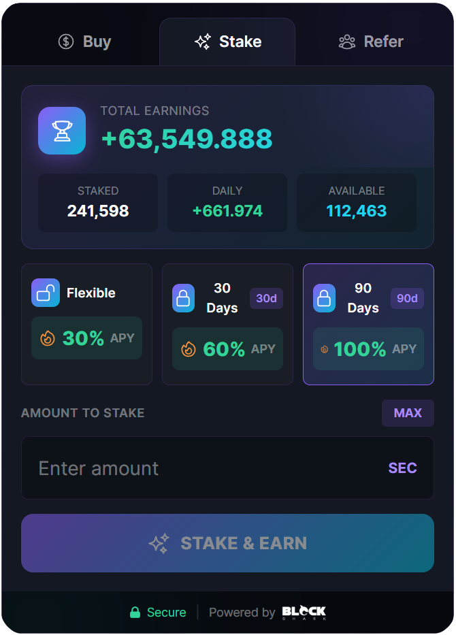Click the small flame icon beside 100% APY
Screen dimensions: 456x635
click(325, 349)
